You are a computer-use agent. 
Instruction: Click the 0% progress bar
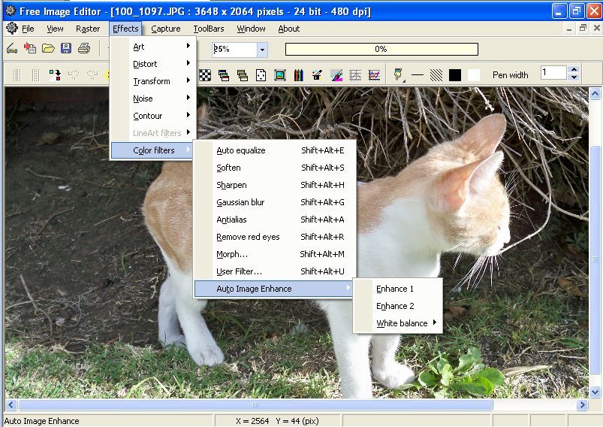381,50
